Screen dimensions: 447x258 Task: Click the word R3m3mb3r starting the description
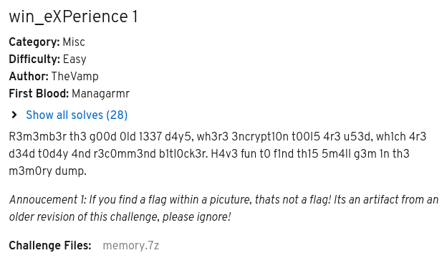pos(38,137)
